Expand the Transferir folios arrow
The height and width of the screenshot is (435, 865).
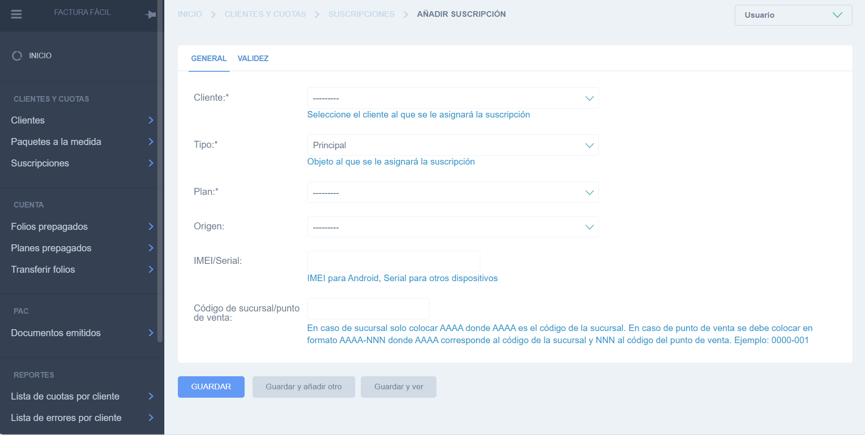click(151, 269)
